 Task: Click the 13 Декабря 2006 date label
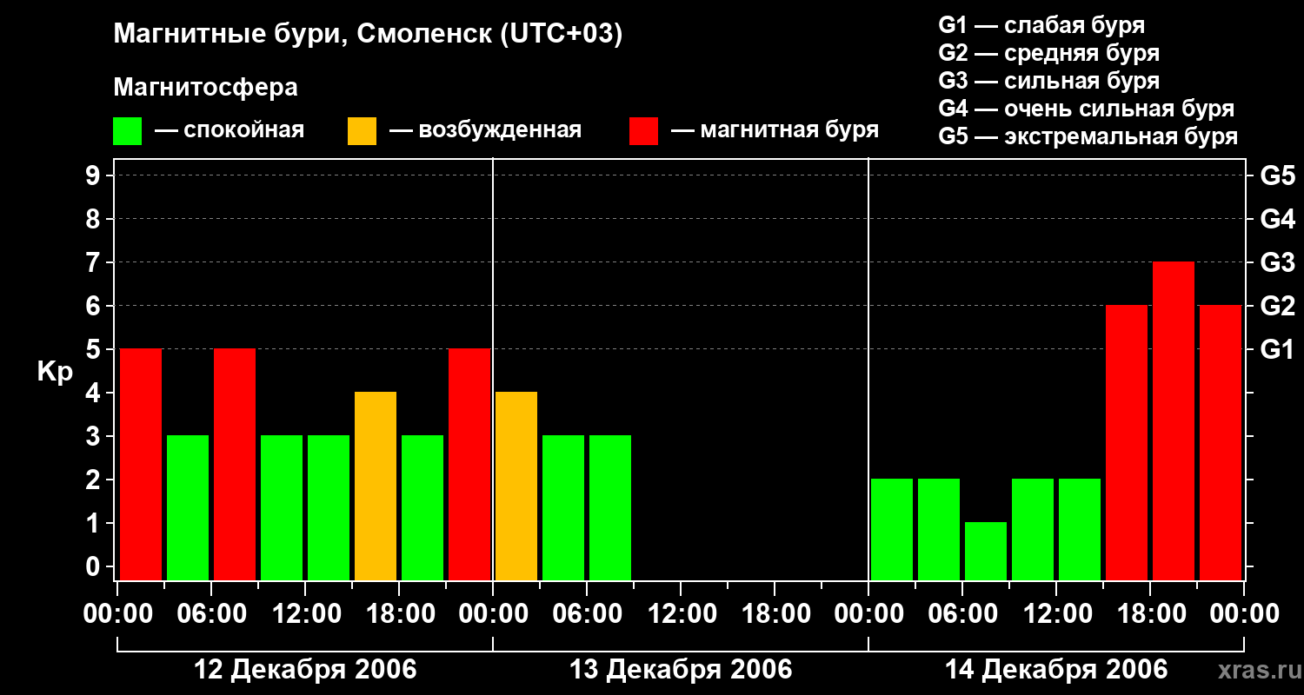click(x=681, y=670)
